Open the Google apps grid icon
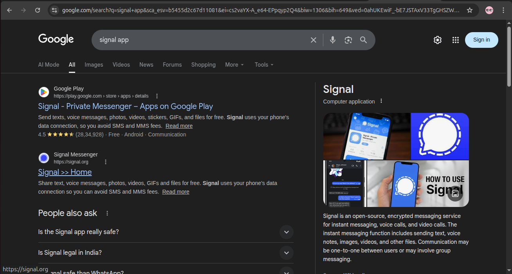 click(455, 40)
